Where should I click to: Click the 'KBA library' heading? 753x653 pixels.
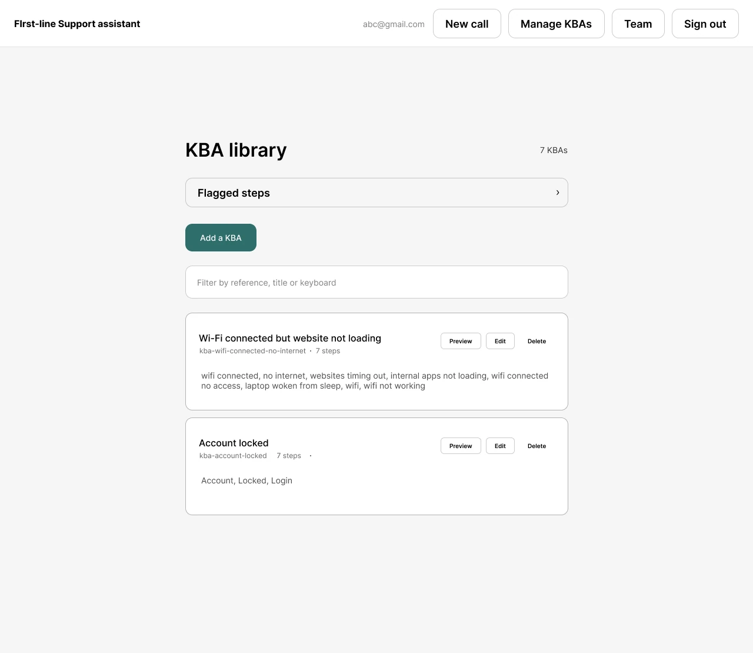(236, 150)
